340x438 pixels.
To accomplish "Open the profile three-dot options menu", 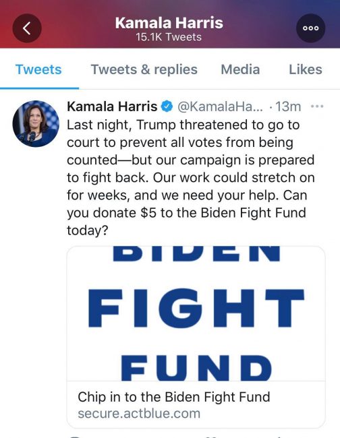I will point(310,28).
